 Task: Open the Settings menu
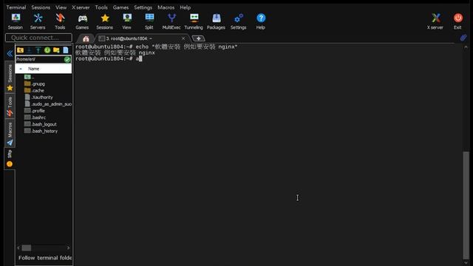(x=143, y=7)
